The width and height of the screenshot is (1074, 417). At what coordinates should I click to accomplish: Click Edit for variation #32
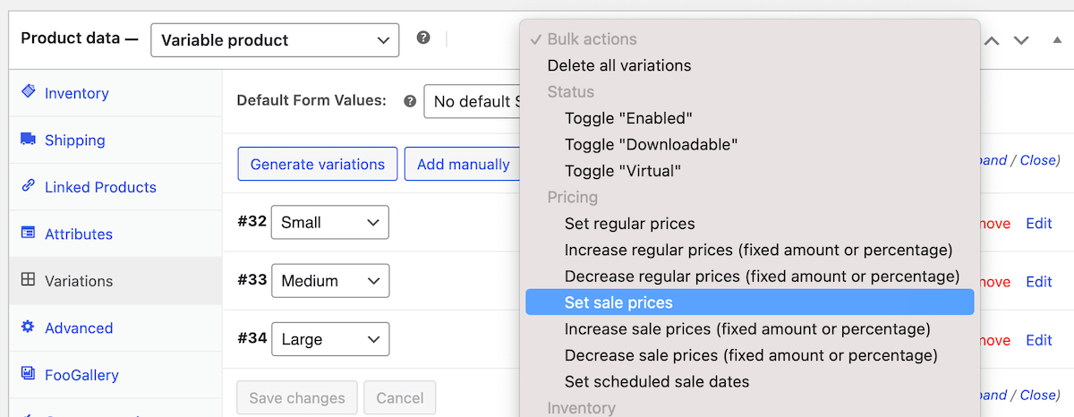pyautogui.click(x=1039, y=224)
